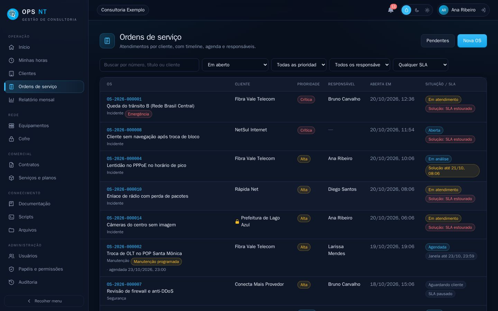This screenshot has height=311, width=498.
Task: Open the Em aberto status dropdown
Action: click(235, 65)
